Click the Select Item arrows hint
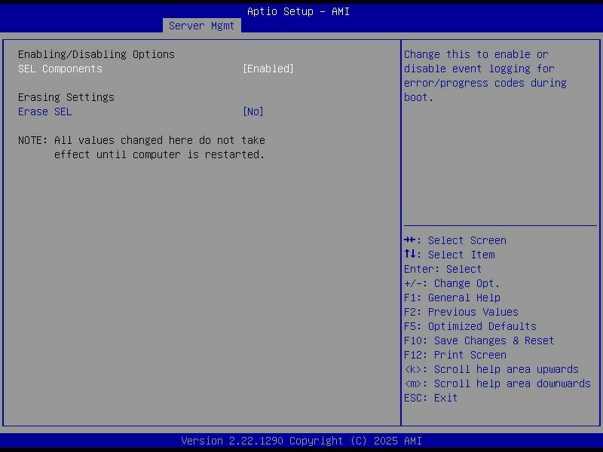This screenshot has width=603, height=452. coord(449,255)
